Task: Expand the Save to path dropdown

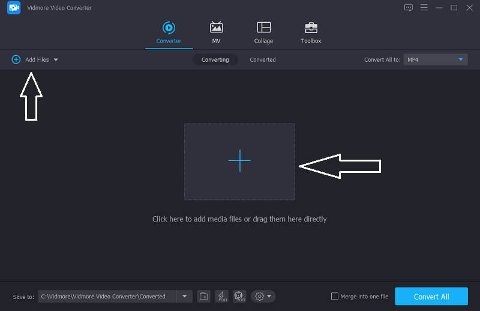Action: click(x=184, y=296)
